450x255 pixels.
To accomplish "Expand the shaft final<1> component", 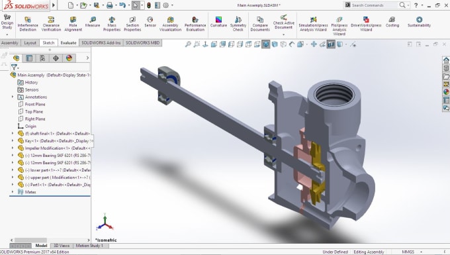I will coord(13,134).
